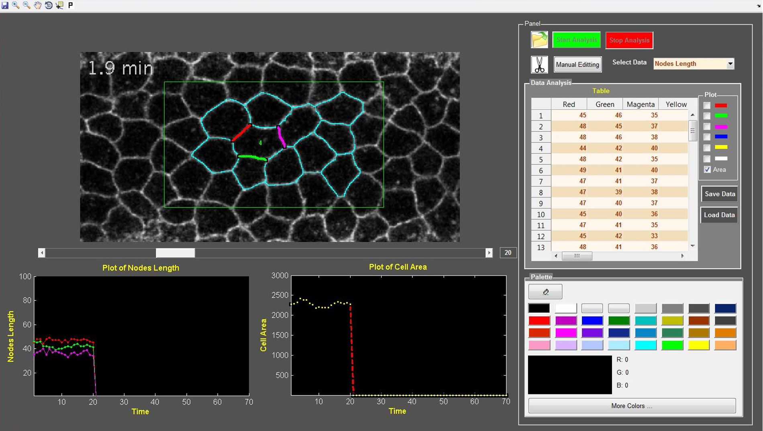This screenshot has height=431, width=763.
Task: Open More Colors dialog
Action: (632, 406)
